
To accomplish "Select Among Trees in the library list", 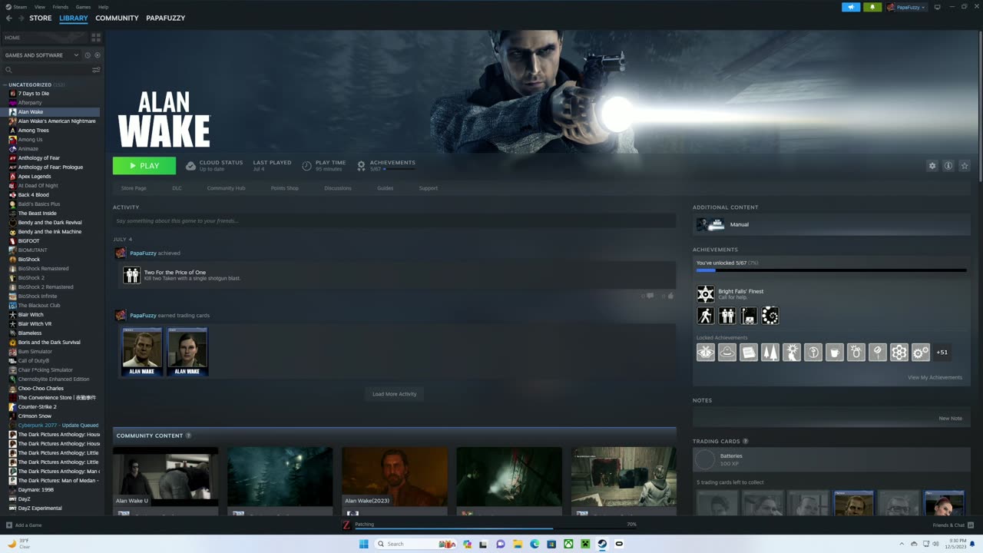I will (33, 131).
